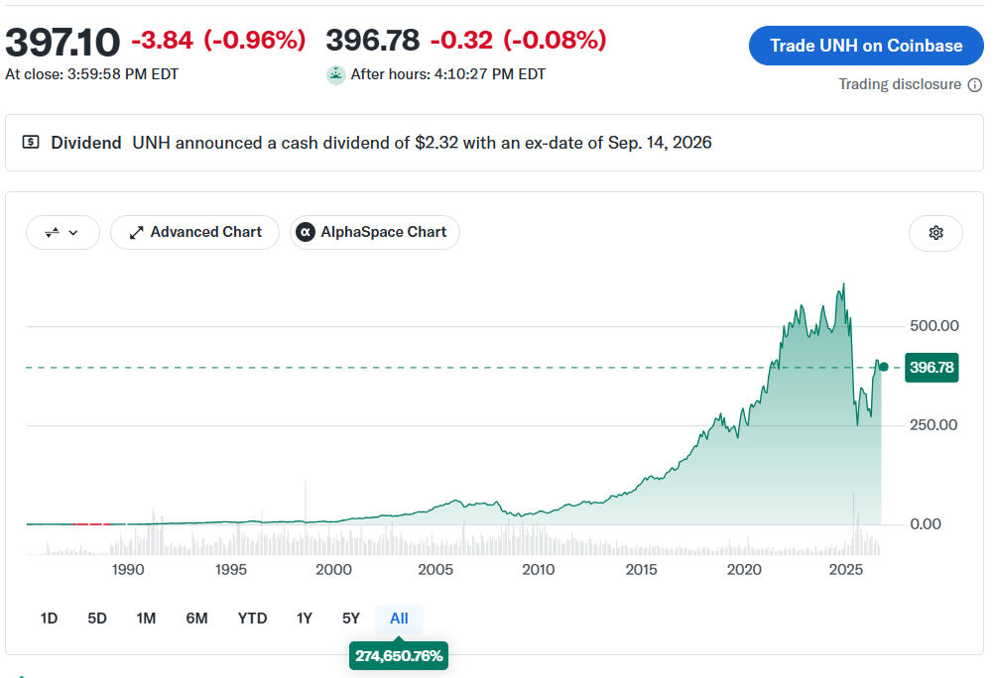
Task: Click the 396.78 current price tag
Action: coord(932,368)
